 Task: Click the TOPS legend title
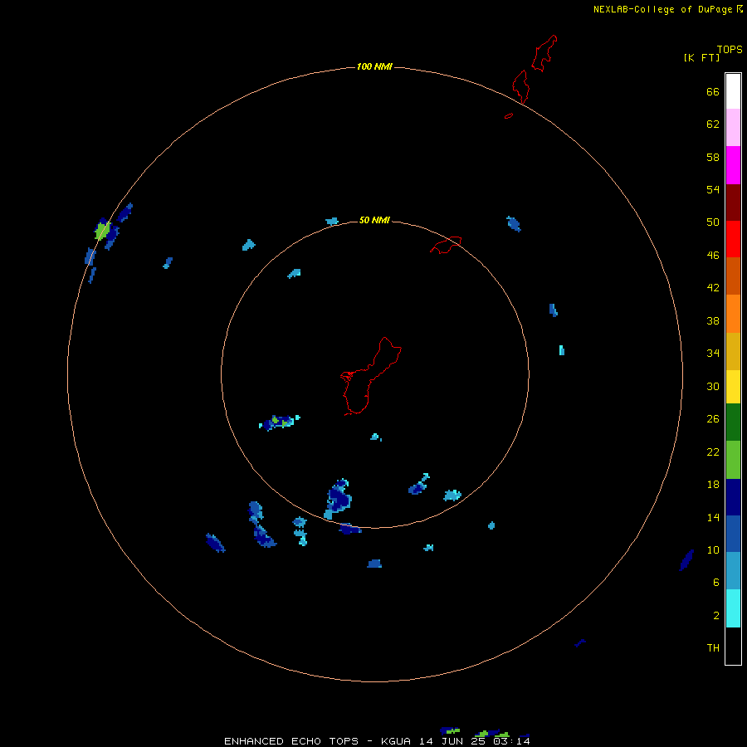730,49
